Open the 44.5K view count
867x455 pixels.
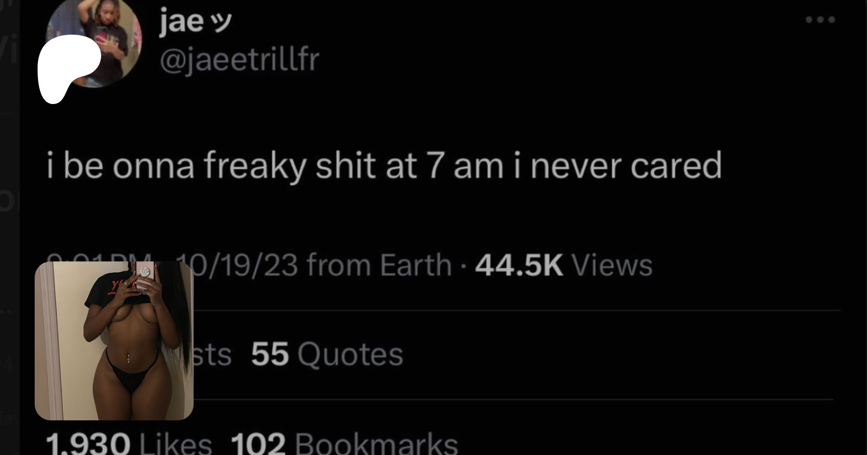pyautogui.click(x=519, y=265)
